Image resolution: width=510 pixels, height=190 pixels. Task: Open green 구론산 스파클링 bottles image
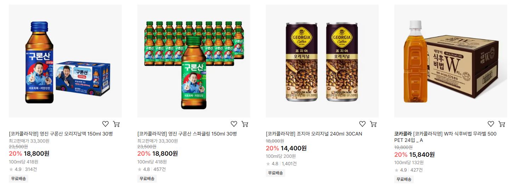[x=194, y=61]
